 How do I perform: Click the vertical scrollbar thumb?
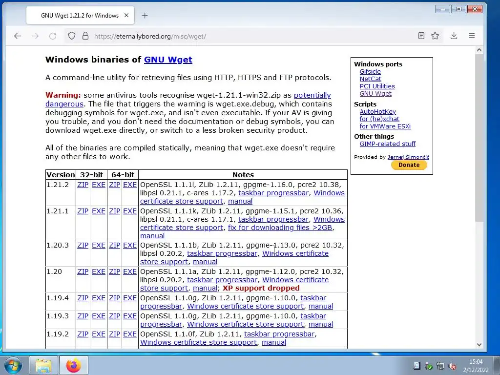[x=479, y=138]
